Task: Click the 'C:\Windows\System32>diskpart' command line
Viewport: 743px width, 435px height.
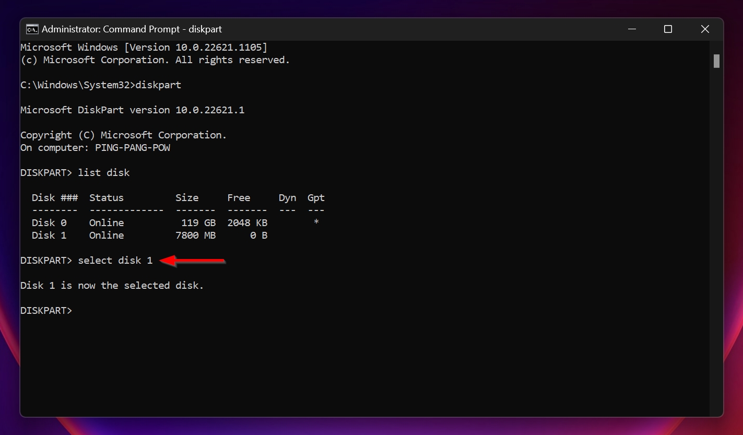Action: [x=101, y=85]
